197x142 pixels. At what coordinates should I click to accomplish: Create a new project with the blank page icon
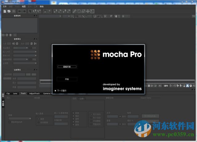pos(5,11)
